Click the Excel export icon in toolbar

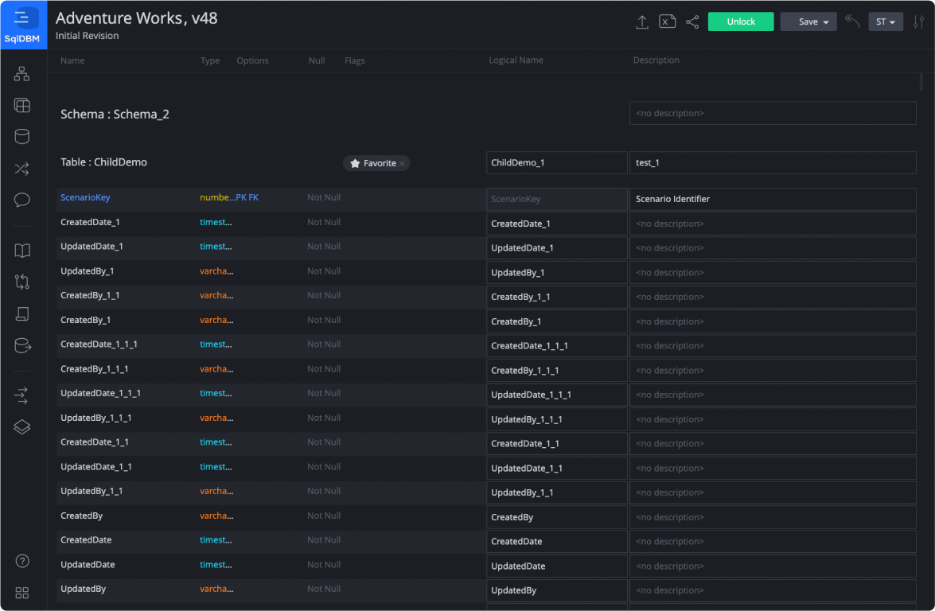[x=668, y=22]
